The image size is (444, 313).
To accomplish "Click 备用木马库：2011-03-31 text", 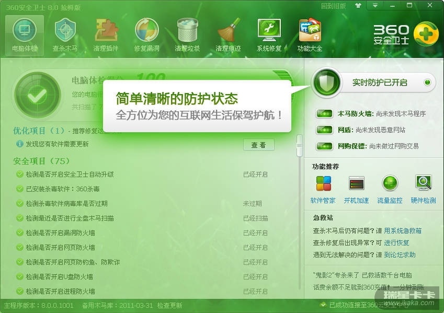I will tap(118, 305).
